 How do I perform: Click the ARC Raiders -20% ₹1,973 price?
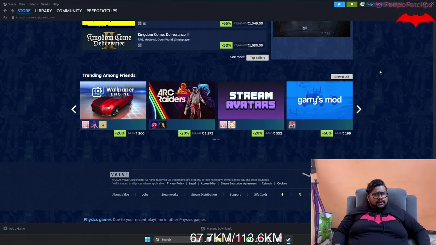[197, 133]
